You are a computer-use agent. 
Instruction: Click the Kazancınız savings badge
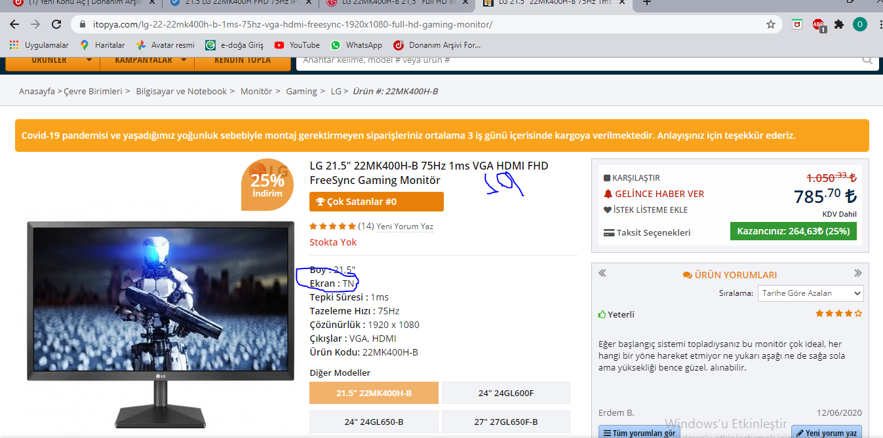click(x=793, y=231)
